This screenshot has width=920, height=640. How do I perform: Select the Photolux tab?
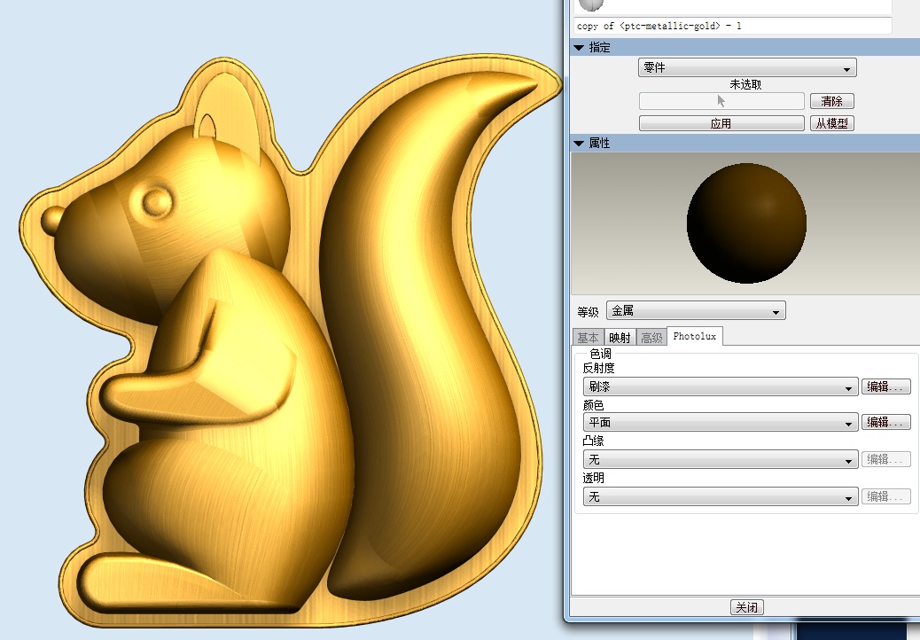695,336
